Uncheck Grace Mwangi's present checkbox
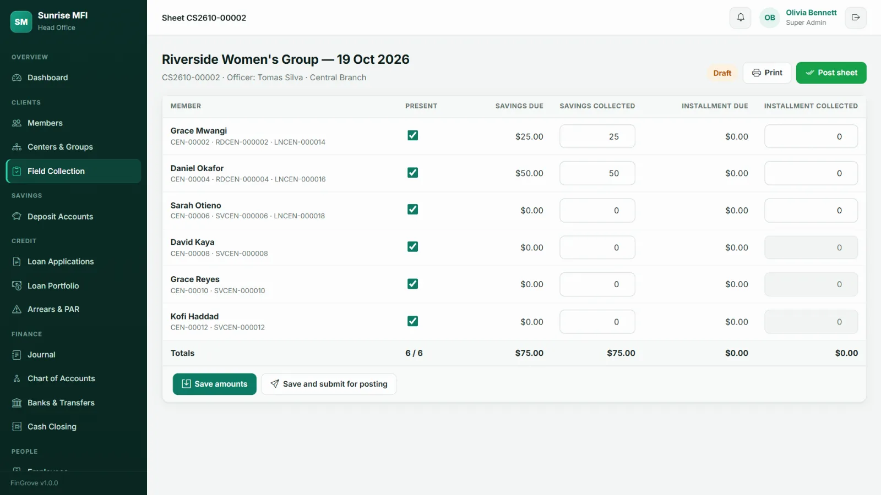 click(x=412, y=135)
